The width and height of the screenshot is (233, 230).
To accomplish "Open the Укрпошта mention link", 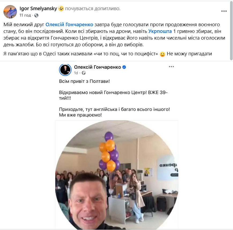I will [x=160, y=31].
